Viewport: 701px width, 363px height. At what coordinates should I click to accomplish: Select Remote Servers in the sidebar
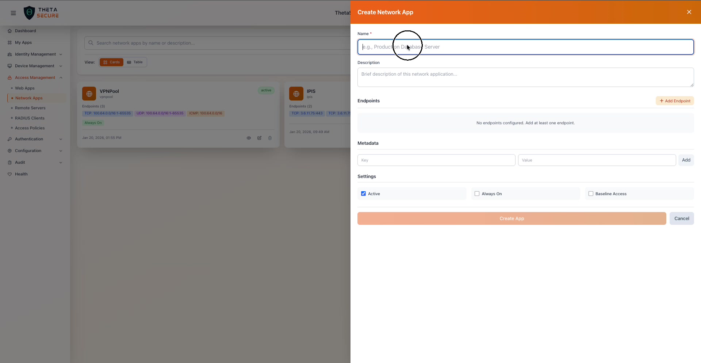[x=30, y=108]
